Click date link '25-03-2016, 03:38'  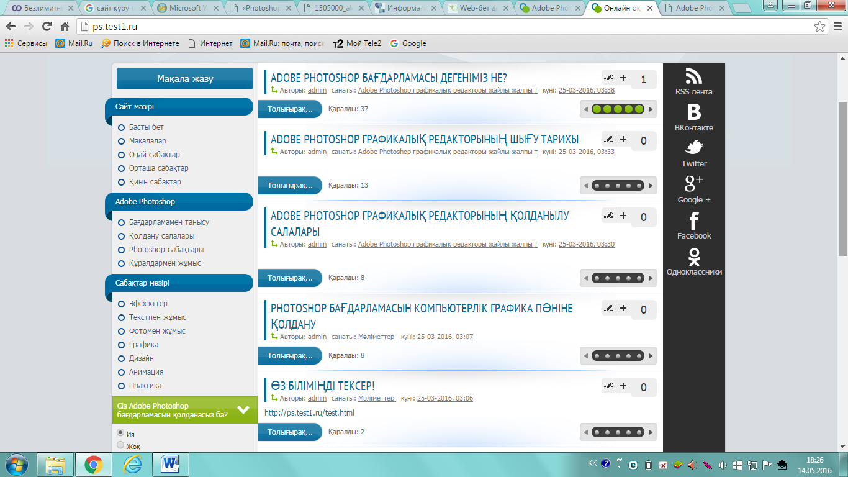587,90
